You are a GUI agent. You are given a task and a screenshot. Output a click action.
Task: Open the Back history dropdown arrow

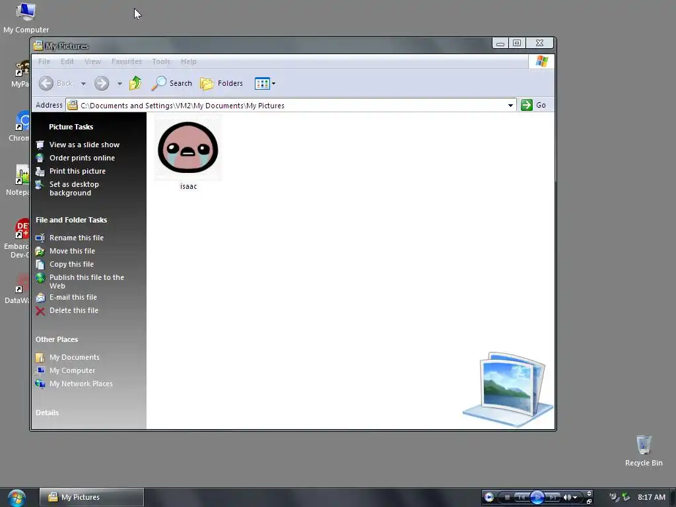(x=83, y=84)
